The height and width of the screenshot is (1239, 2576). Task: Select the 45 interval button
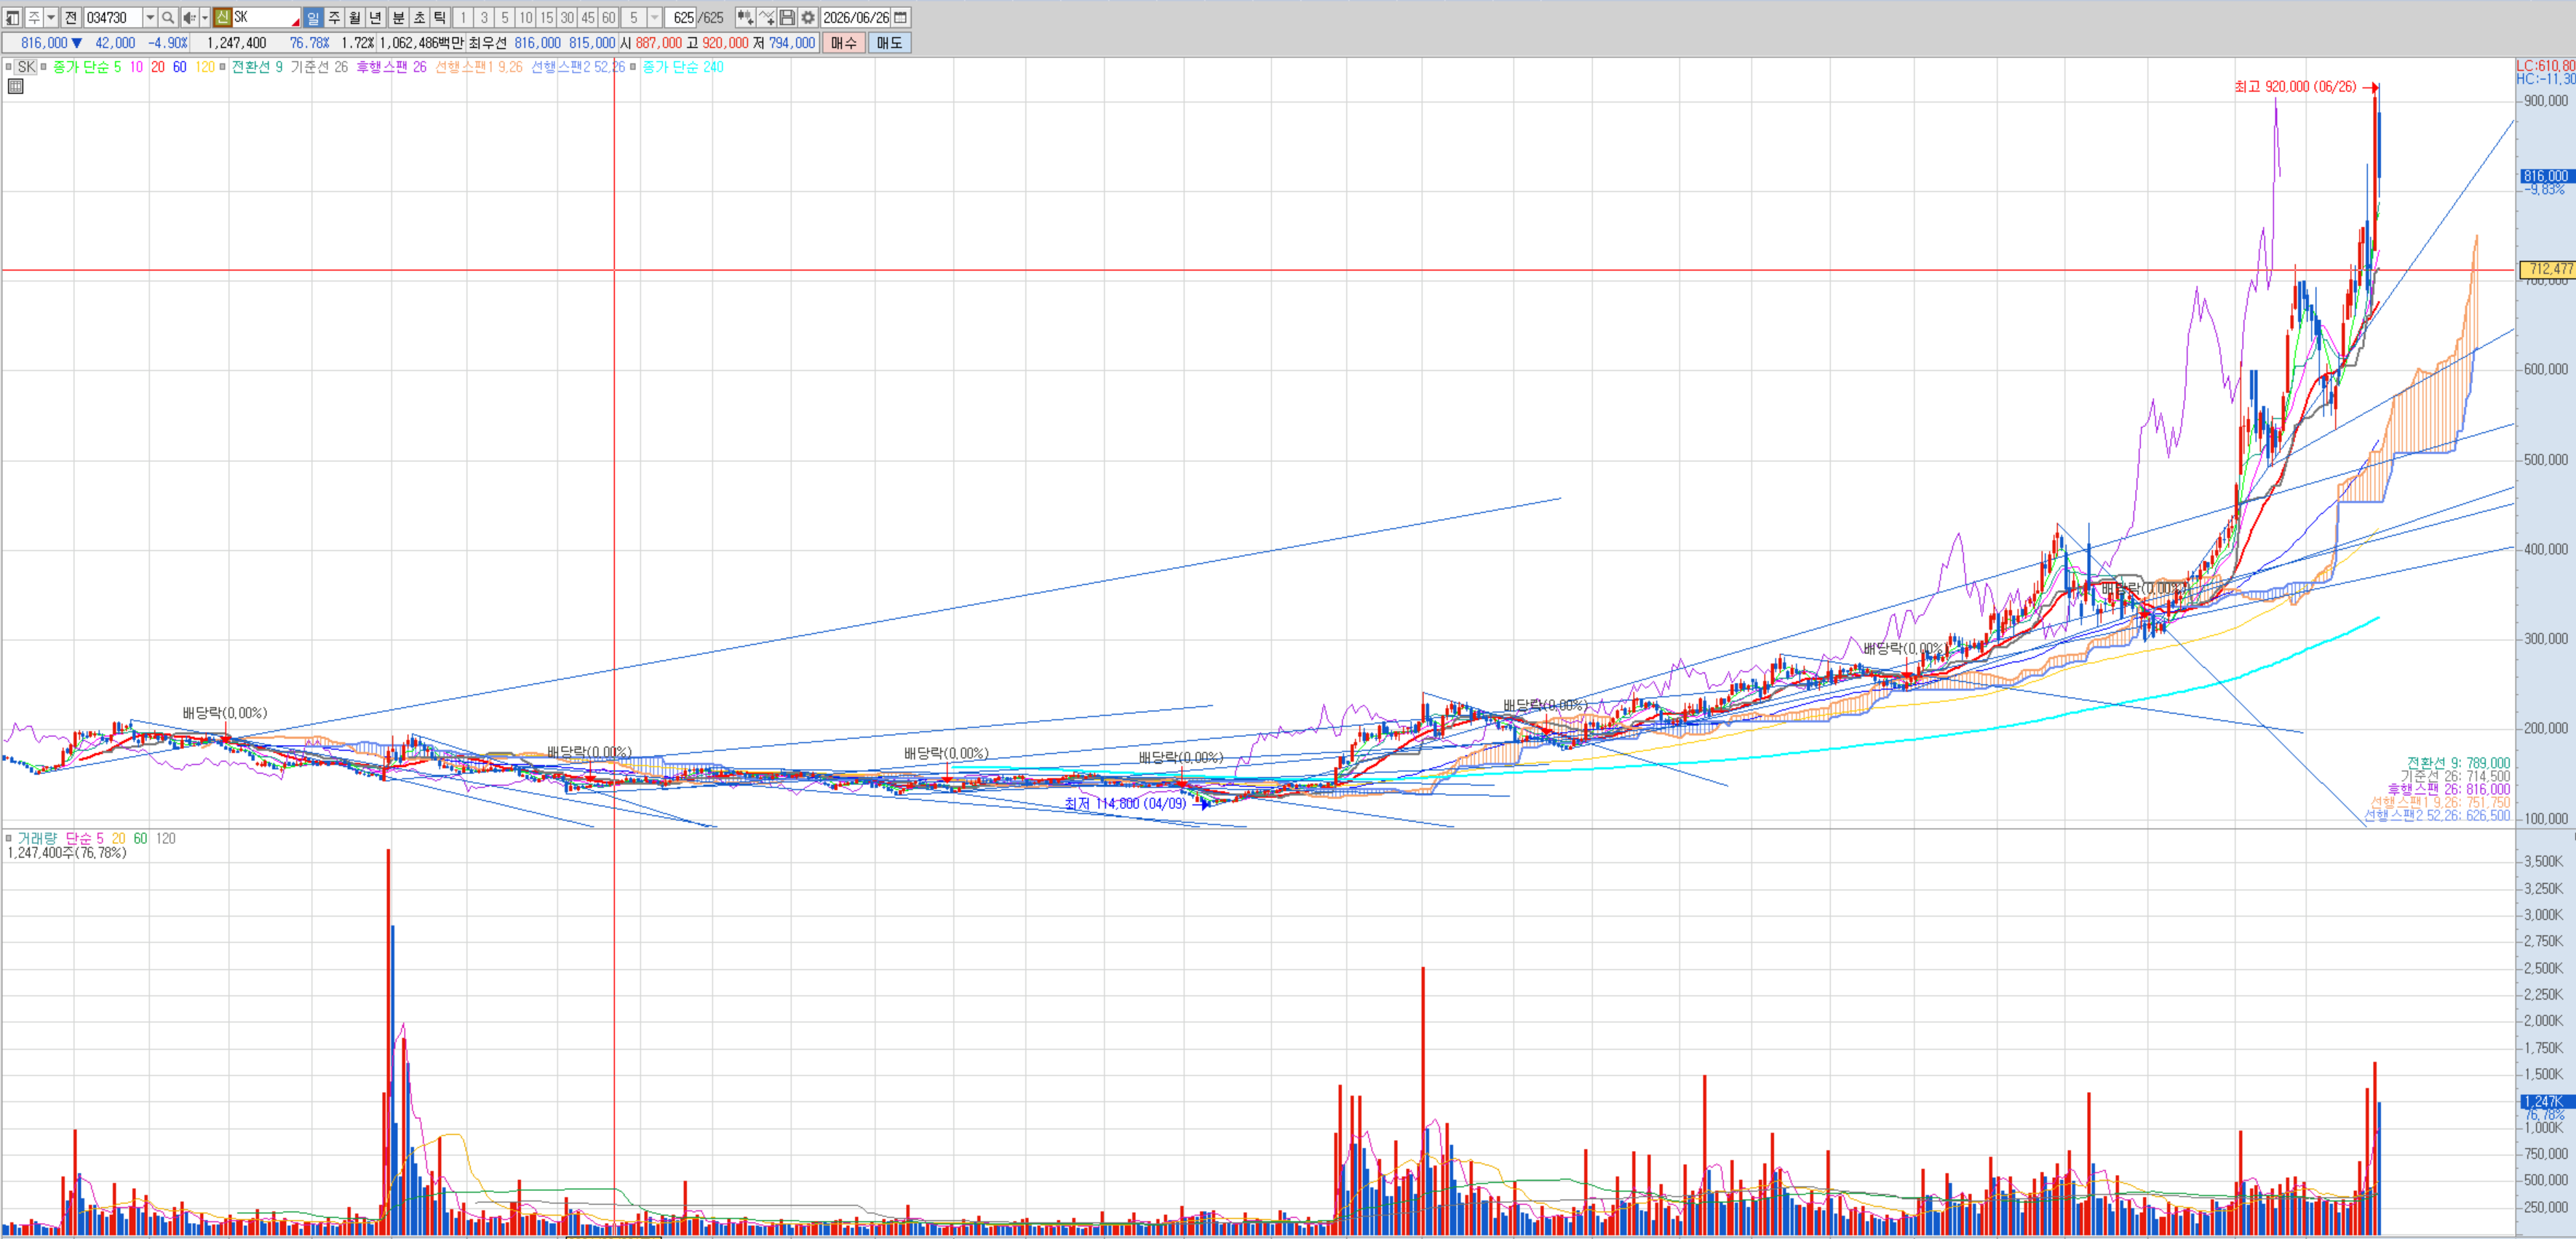588,18
